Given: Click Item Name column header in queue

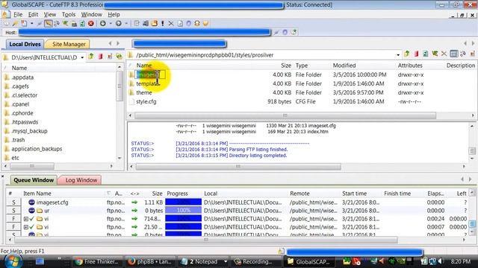Looking at the screenshot, I should tap(37, 194).
